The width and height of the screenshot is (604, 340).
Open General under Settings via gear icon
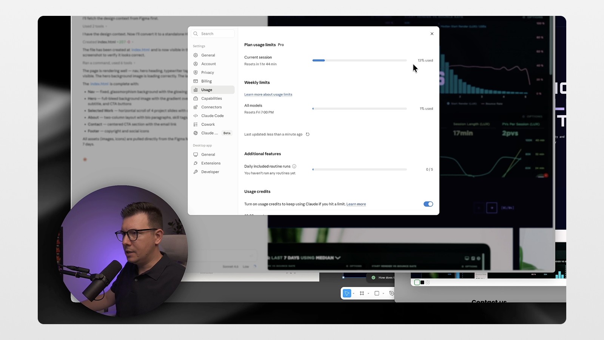click(x=213, y=55)
